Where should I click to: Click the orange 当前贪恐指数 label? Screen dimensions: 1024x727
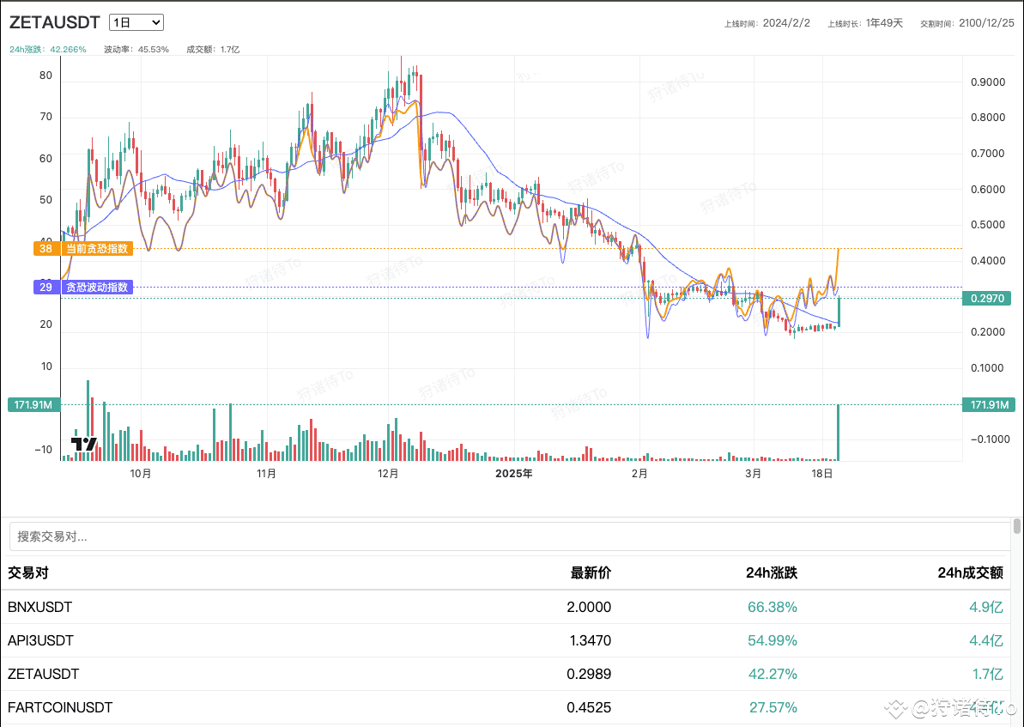click(x=83, y=249)
